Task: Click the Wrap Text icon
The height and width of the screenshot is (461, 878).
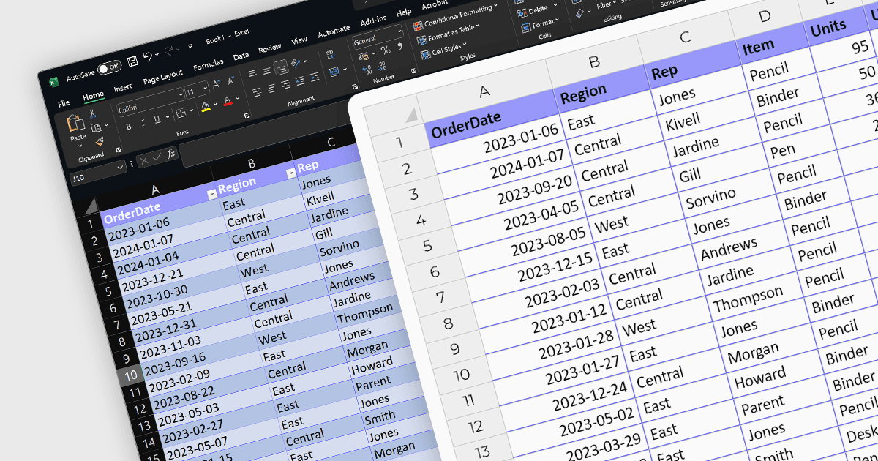Action: click(x=331, y=54)
